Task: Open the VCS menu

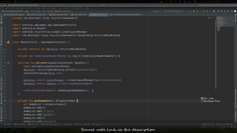Action: tap(72, 8)
